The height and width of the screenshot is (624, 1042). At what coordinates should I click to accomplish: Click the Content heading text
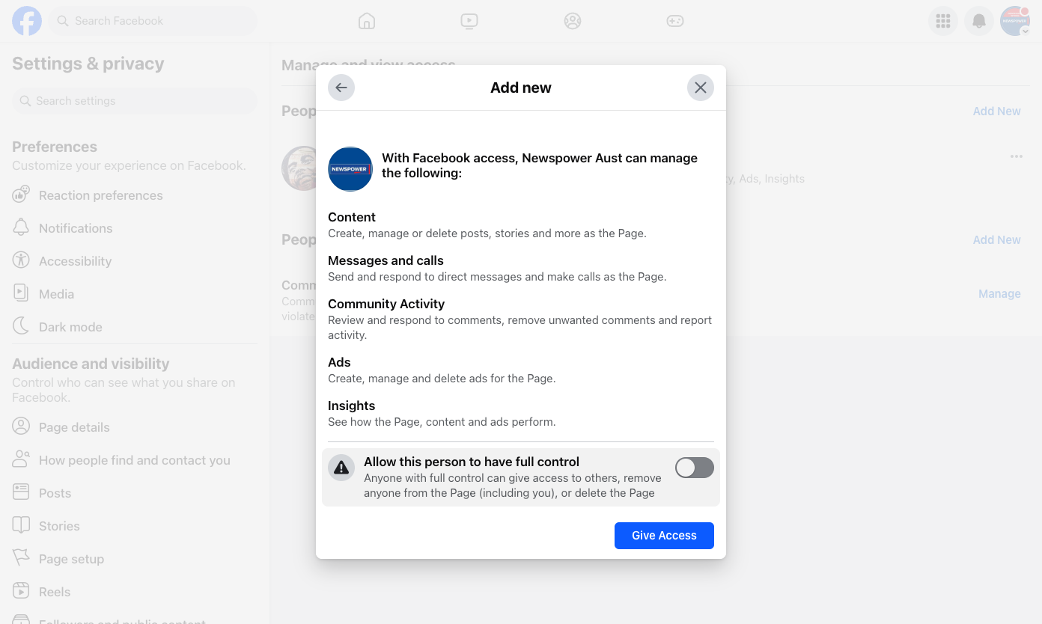[352, 217]
